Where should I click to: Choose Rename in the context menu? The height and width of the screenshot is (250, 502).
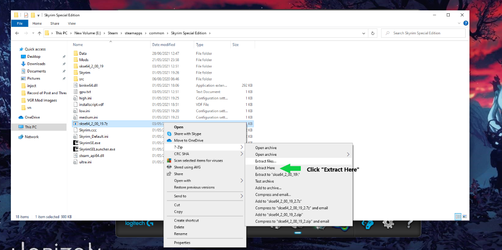[x=180, y=234]
